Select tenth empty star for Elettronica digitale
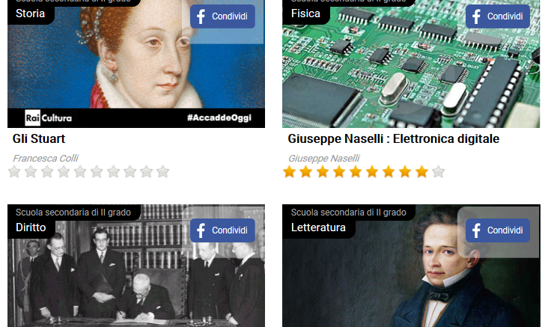 click(x=438, y=172)
